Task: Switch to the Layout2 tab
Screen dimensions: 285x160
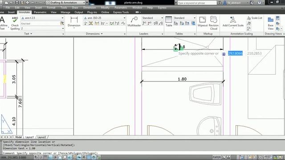Action: tap(41, 137)
